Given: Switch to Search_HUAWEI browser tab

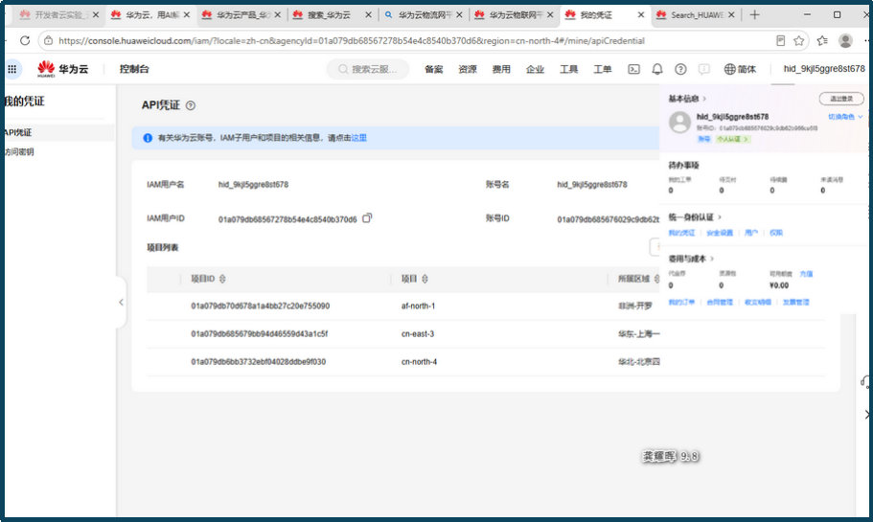Looking at the screenshot, I should [697, 15].
